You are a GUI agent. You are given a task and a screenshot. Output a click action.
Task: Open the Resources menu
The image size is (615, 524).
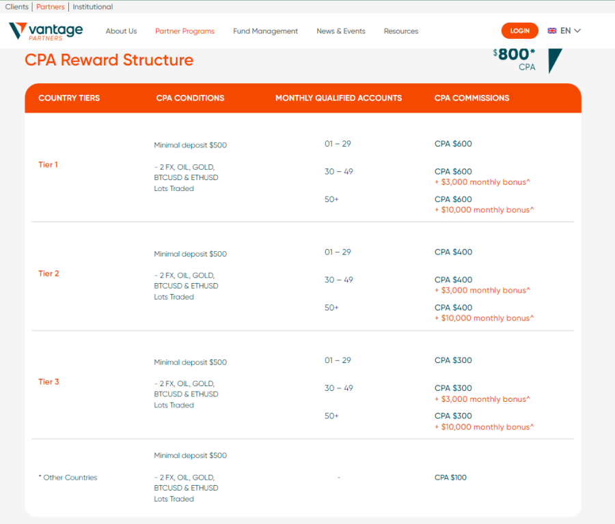pyautogui.click(x=401, y=31)
